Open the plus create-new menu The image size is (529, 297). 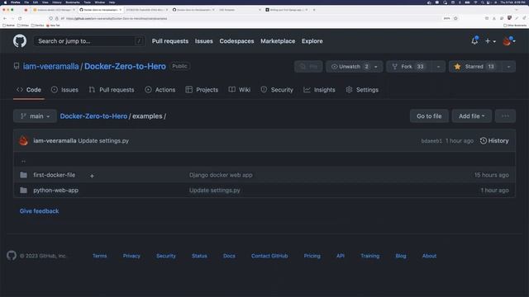click(490, 41)
